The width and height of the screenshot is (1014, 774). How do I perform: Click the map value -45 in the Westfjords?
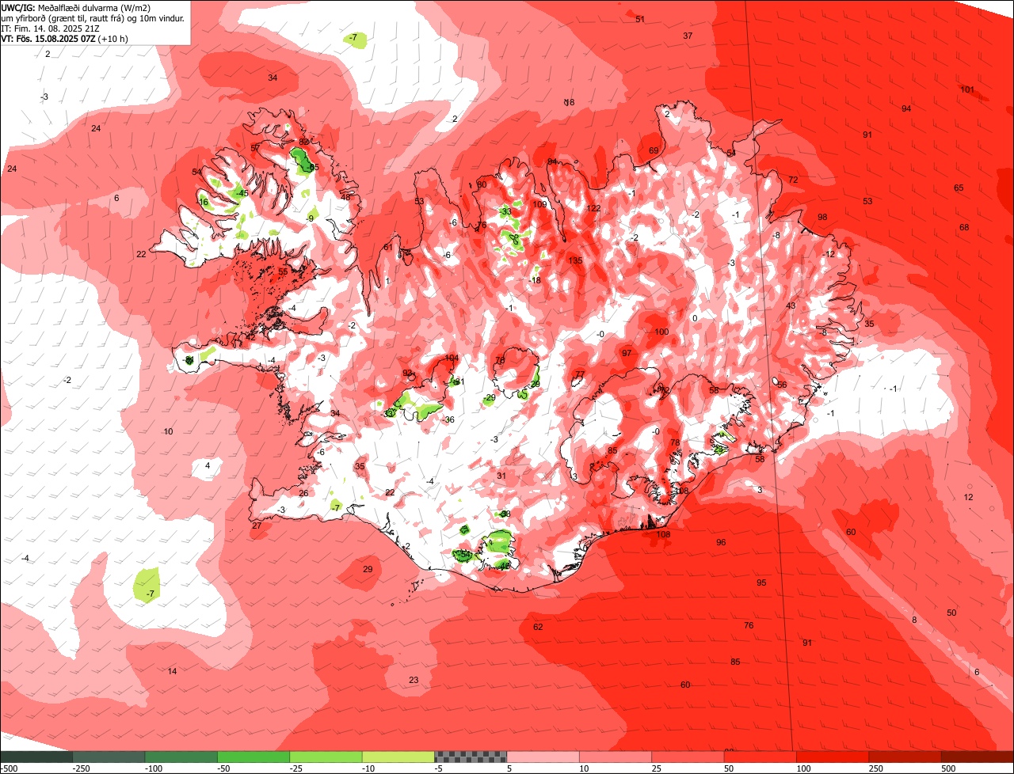click(x=241, y=193)
